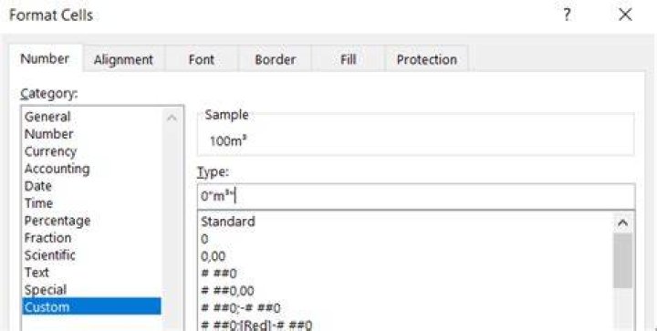657x331 pixels.
Task: Click the Category list scroll-up arrow
Action: coord(172,118)
